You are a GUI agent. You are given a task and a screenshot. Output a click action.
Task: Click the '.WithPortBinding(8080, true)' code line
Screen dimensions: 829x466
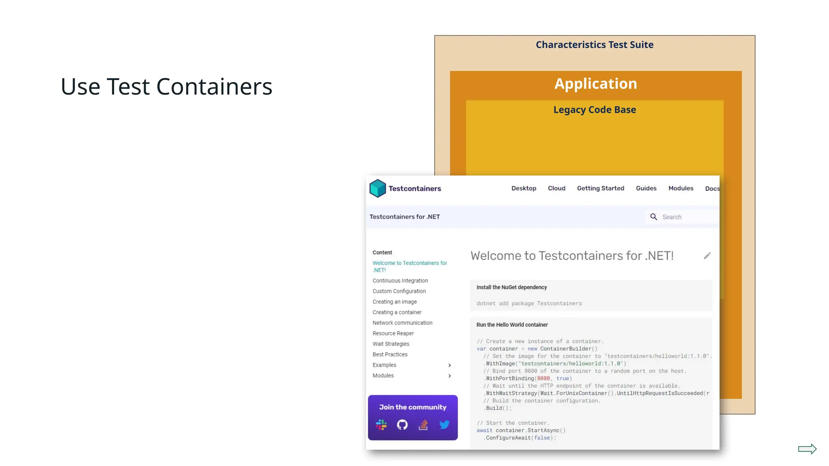tap(527, 379)
